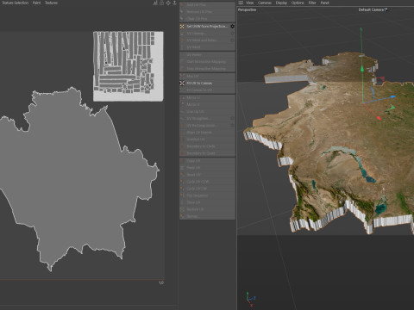Click the packed UV islands thumbnail

coord(129,66)
